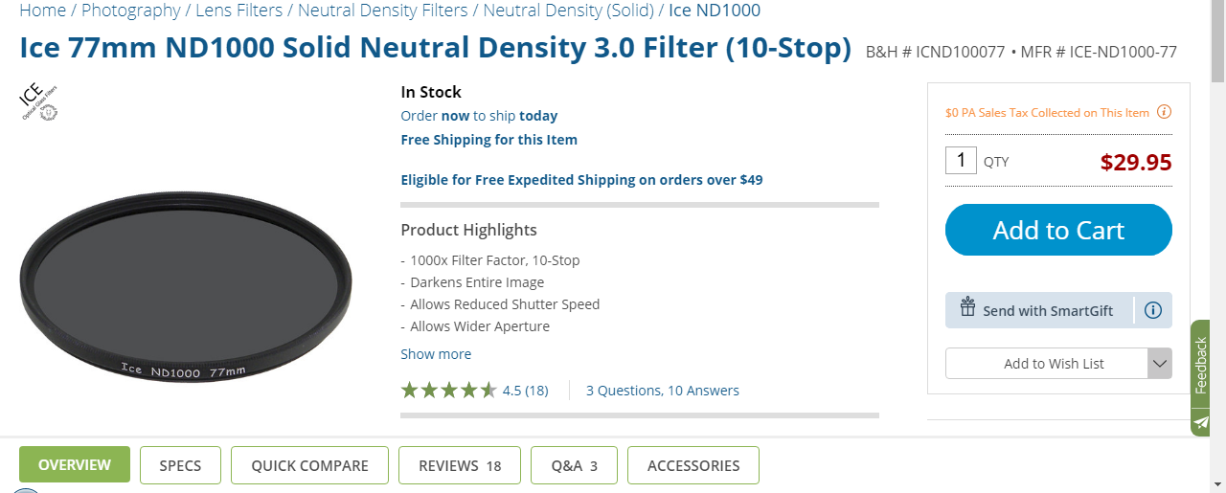Open the REVIEWS 18 tab
The height and width of the screenshot is (493, 1226).
(460, 465)
